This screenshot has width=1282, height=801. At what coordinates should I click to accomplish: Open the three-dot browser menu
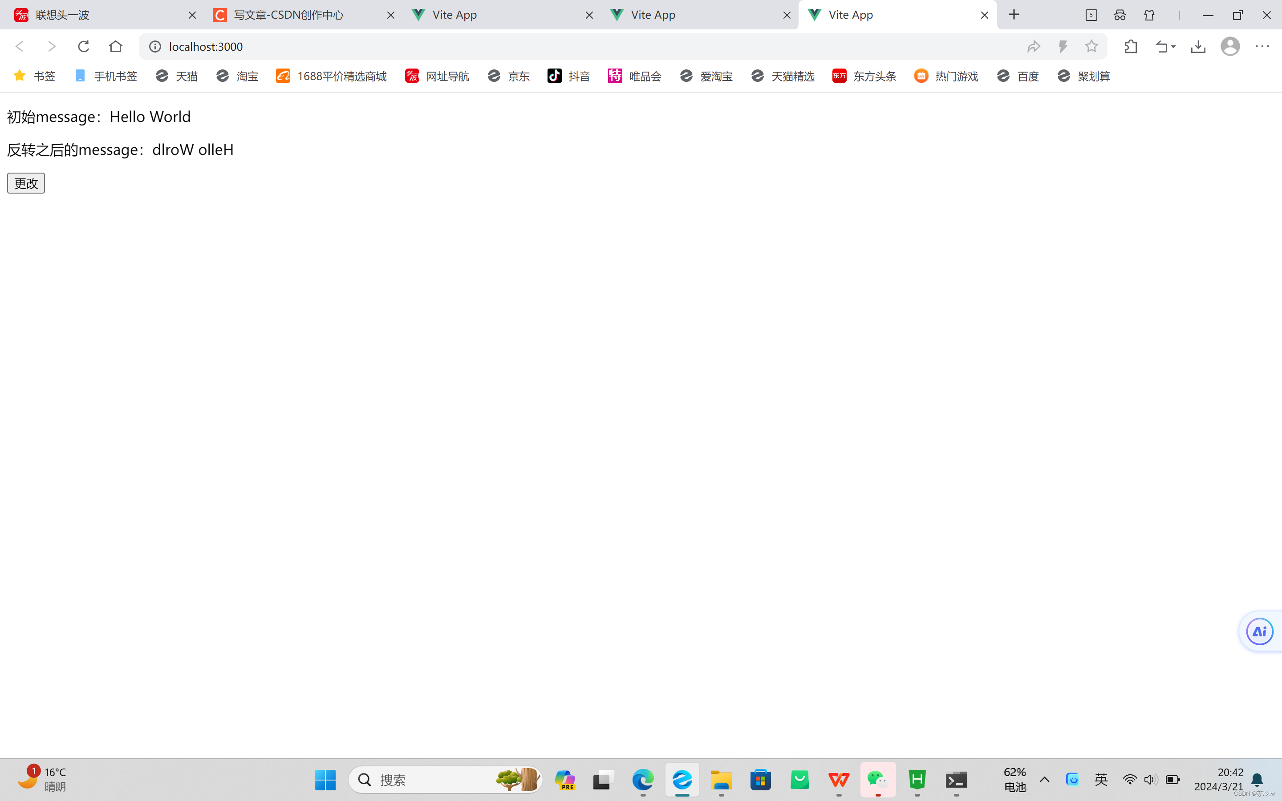coord(1262,47)
